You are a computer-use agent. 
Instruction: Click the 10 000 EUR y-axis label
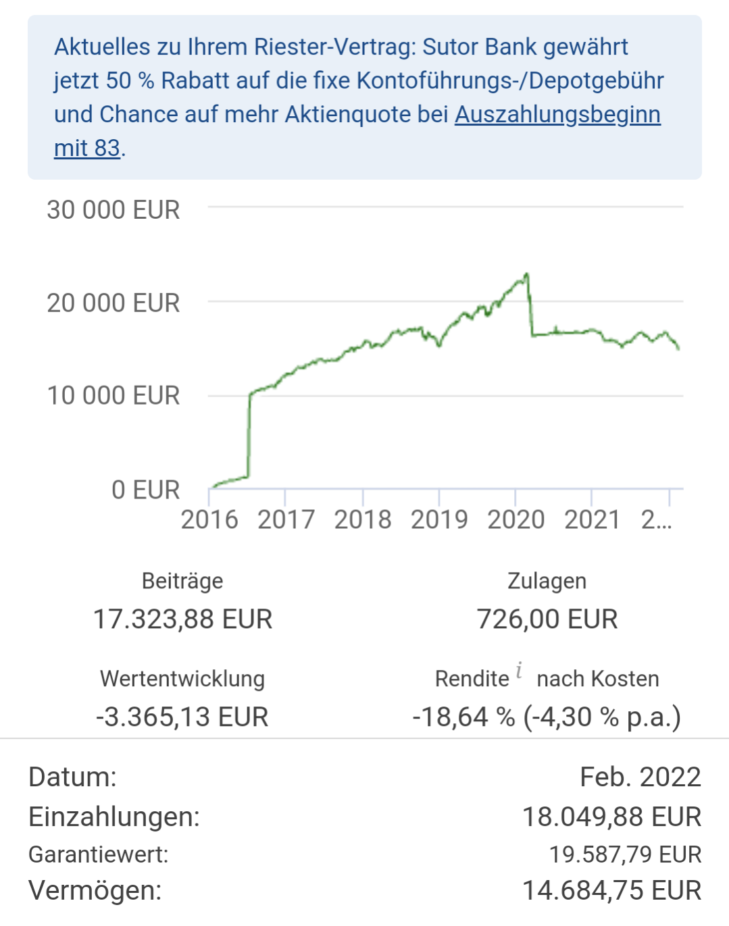point(114,396)
